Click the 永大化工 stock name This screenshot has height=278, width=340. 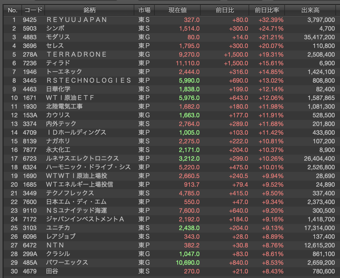point(58,150)
